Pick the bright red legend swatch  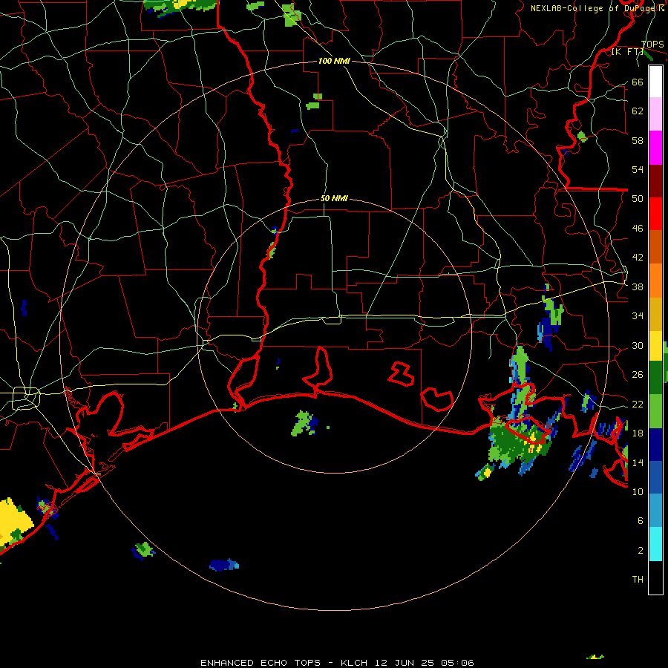tap(655, 214)
